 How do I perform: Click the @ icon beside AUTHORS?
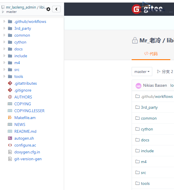[10, 97]
